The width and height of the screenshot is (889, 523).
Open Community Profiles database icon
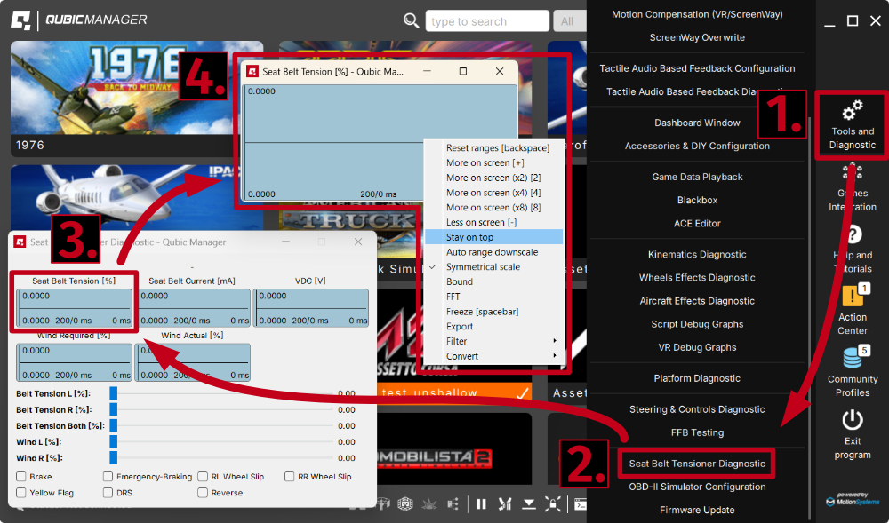click(x=852, y=358)
